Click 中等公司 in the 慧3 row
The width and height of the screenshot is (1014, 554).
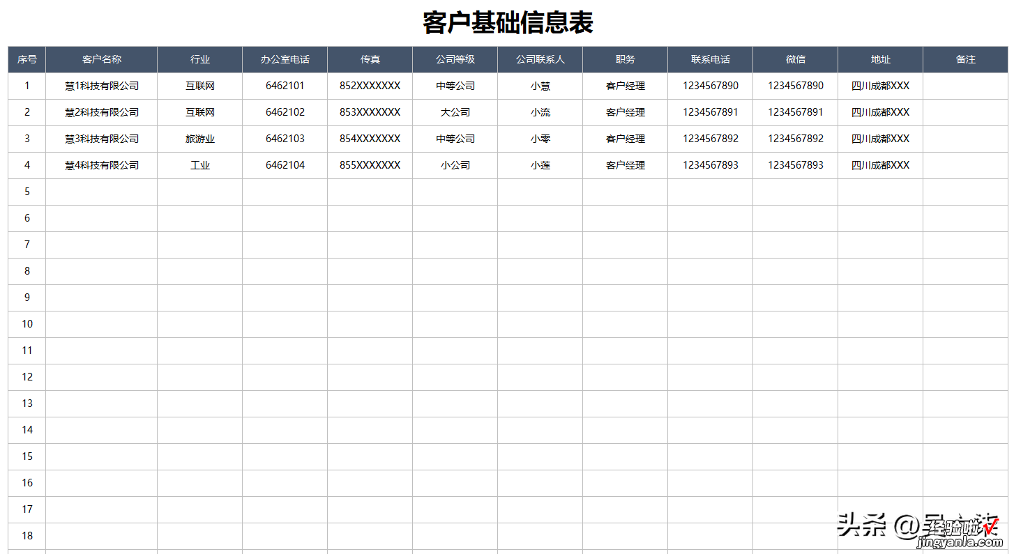[x=455, y=139]
